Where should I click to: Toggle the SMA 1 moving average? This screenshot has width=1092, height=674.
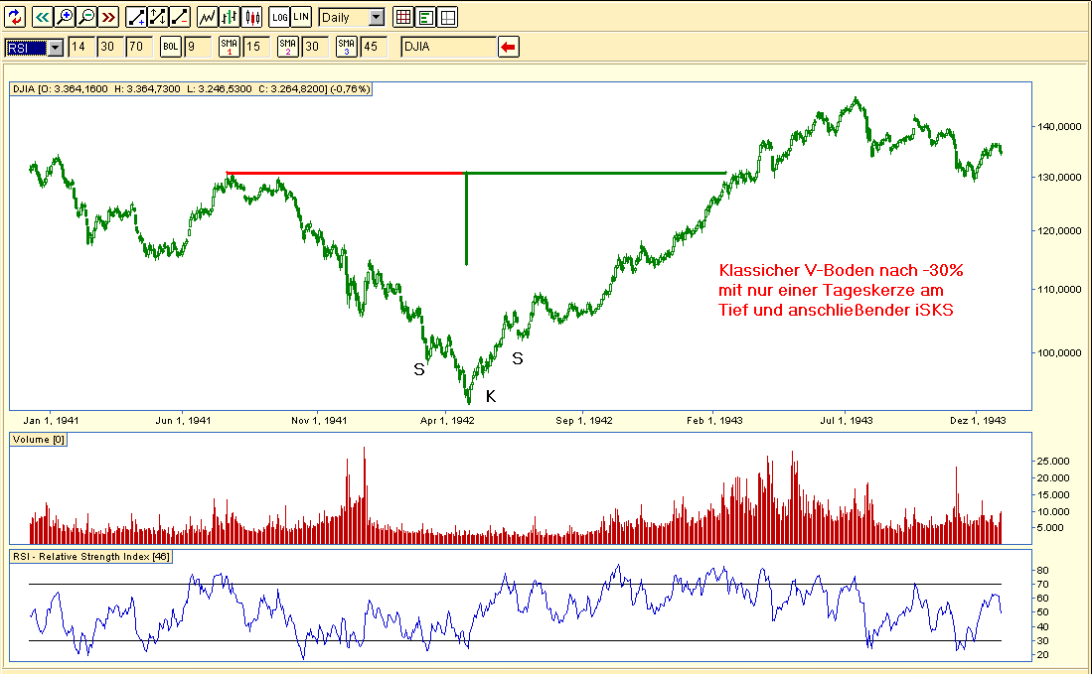230,47
